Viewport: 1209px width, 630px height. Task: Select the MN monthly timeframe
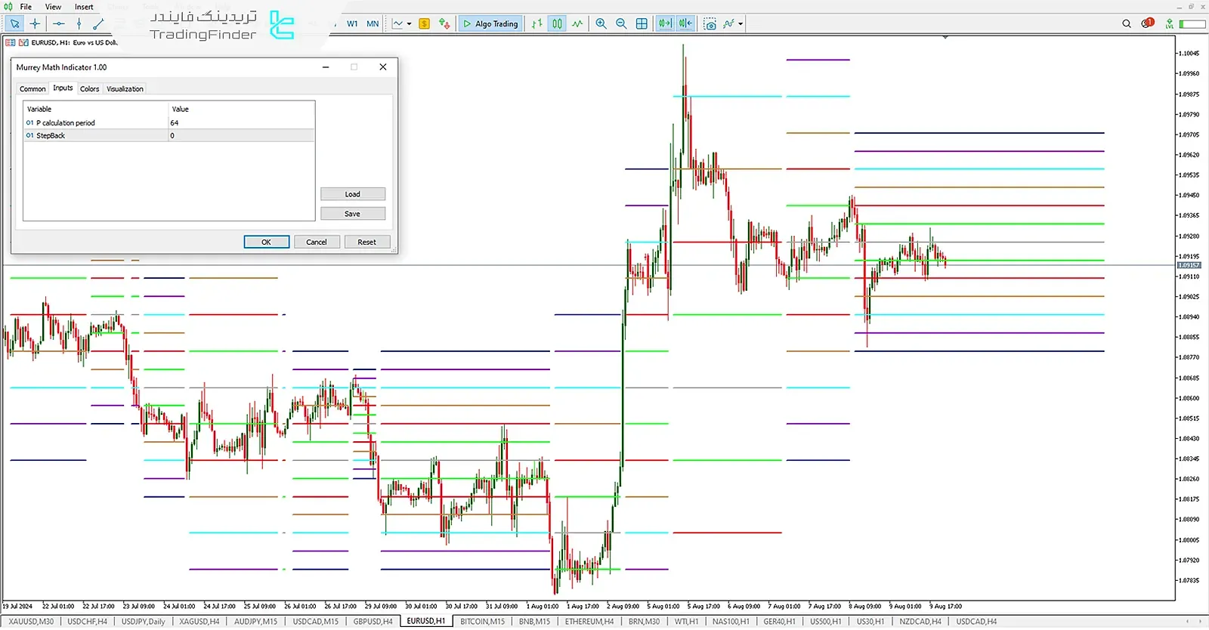tap(373, 24)
